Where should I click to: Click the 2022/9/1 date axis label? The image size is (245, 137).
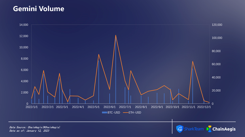coord(157,107)
